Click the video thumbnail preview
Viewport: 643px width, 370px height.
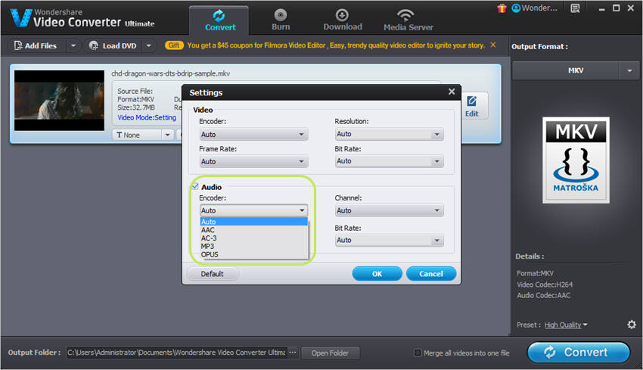tap(60, 101)
